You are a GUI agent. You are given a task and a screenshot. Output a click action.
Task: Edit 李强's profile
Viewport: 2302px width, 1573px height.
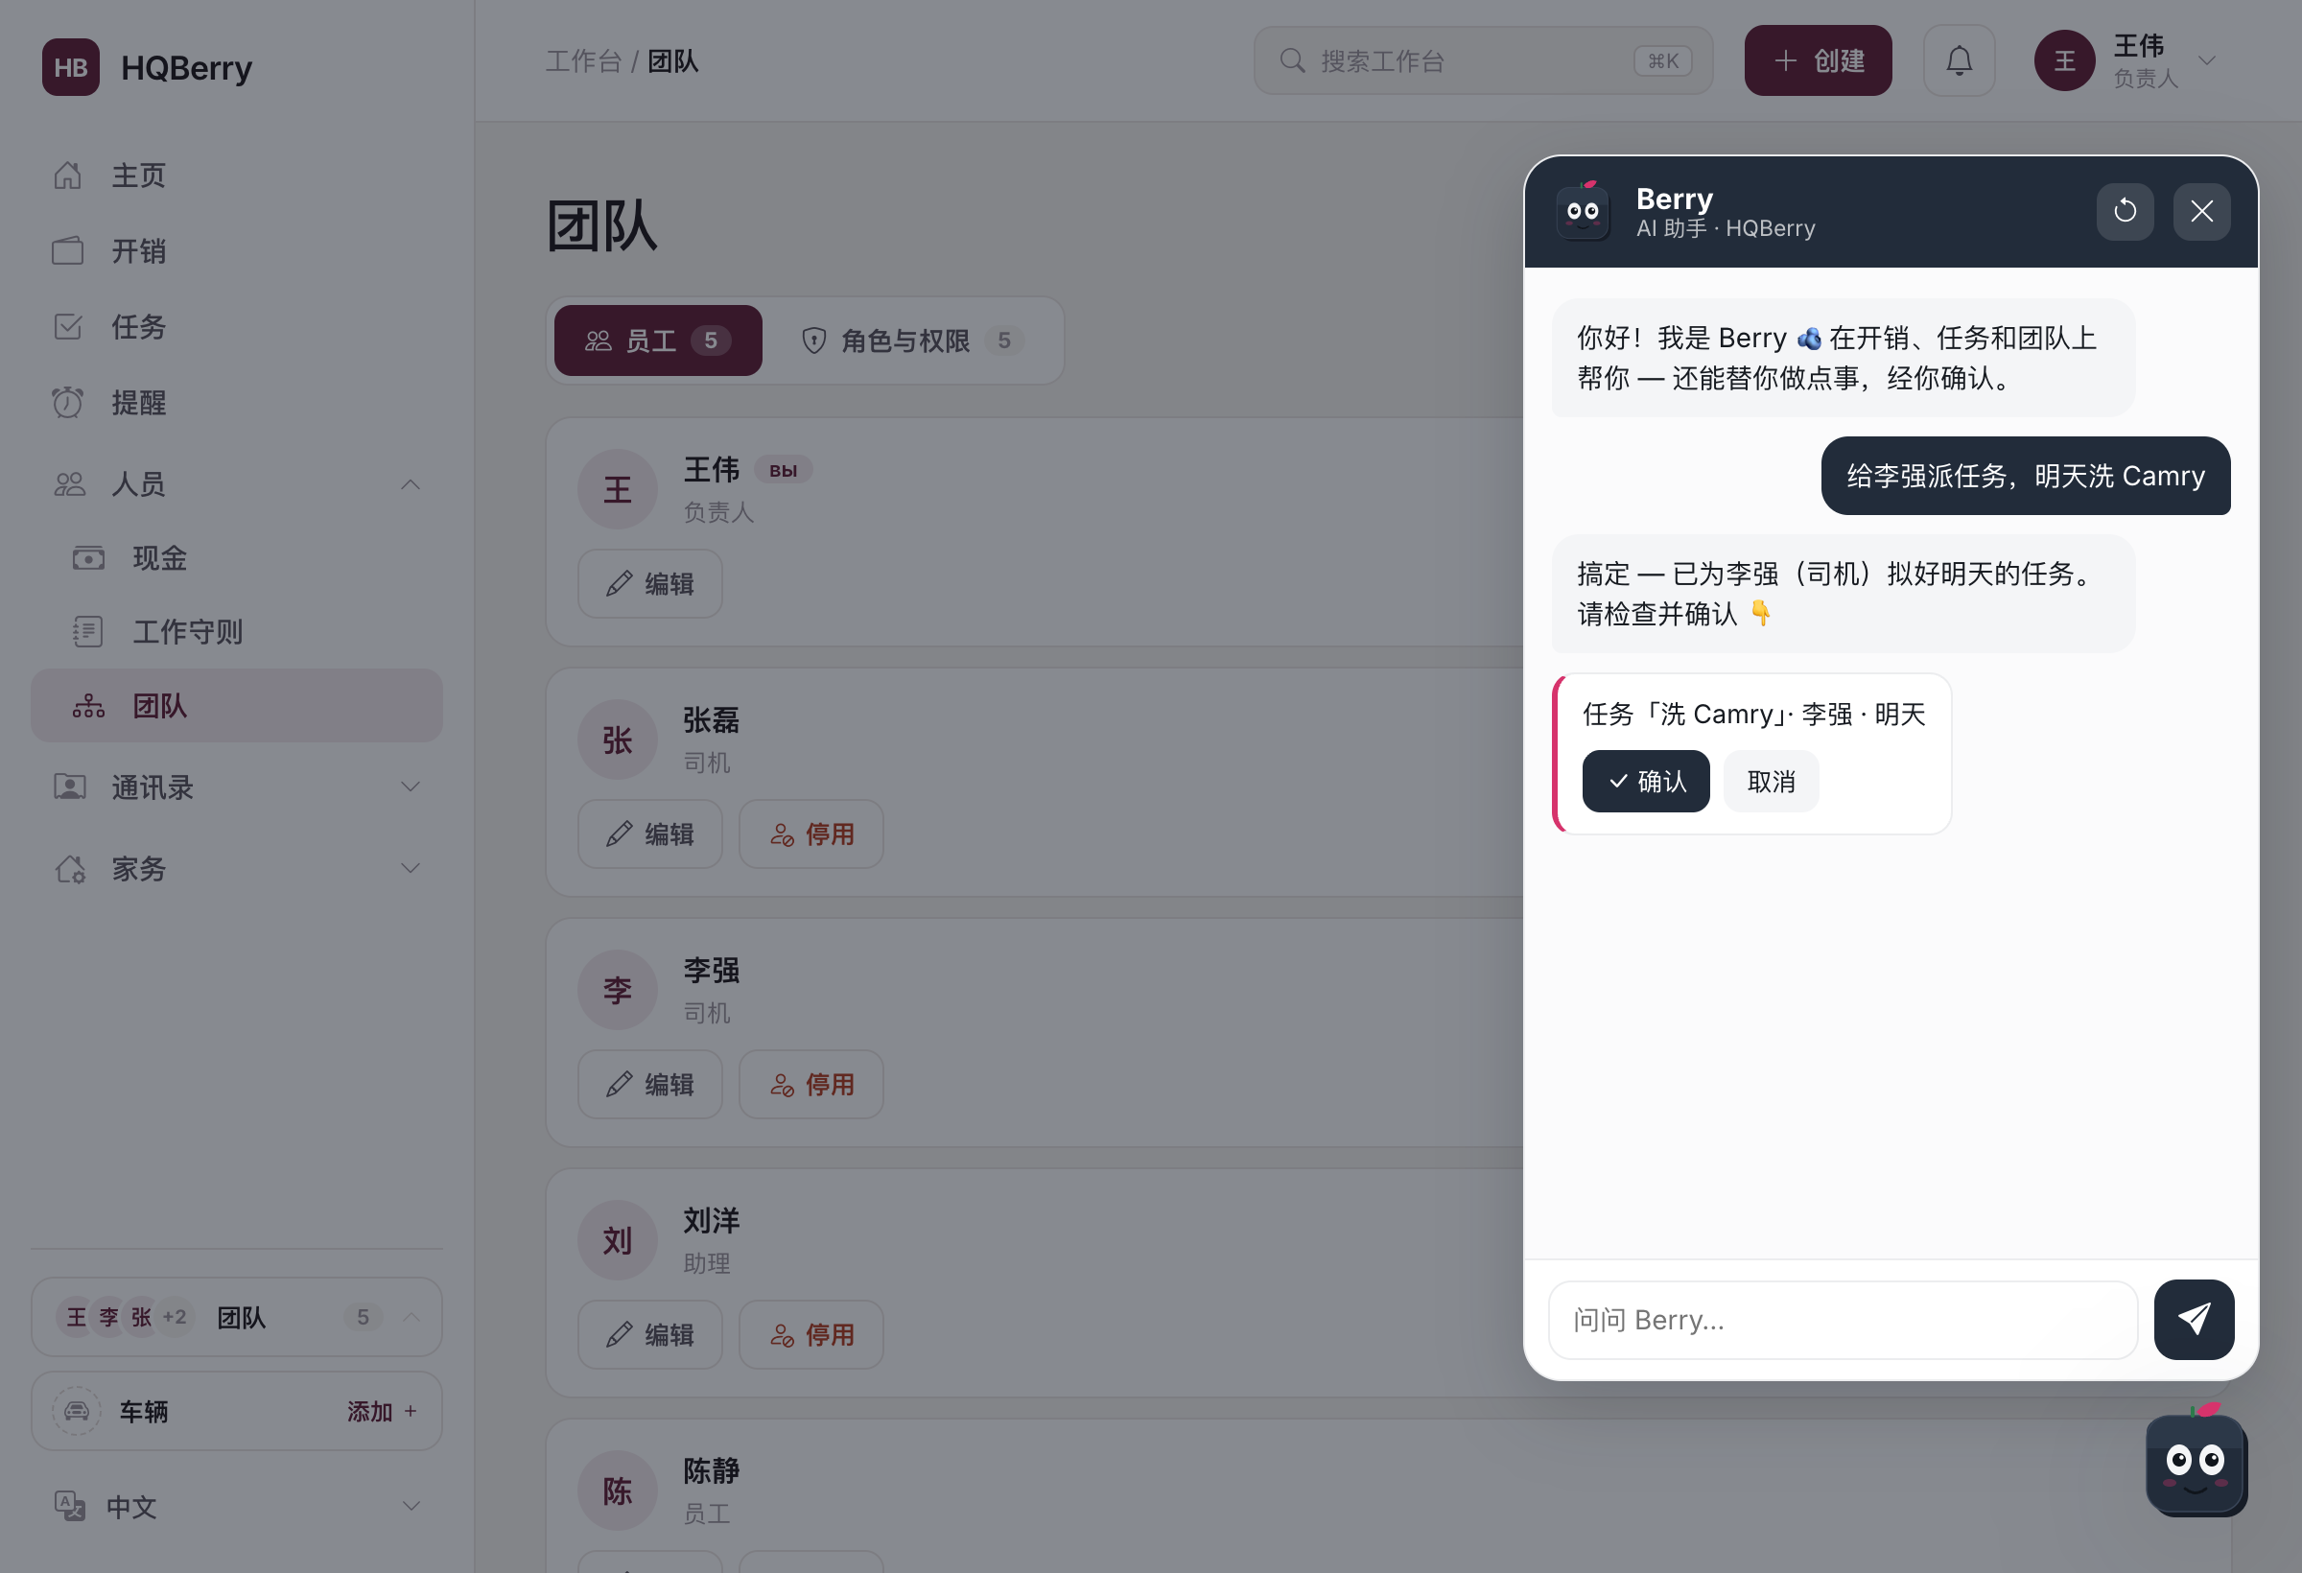coord(649,1085)
